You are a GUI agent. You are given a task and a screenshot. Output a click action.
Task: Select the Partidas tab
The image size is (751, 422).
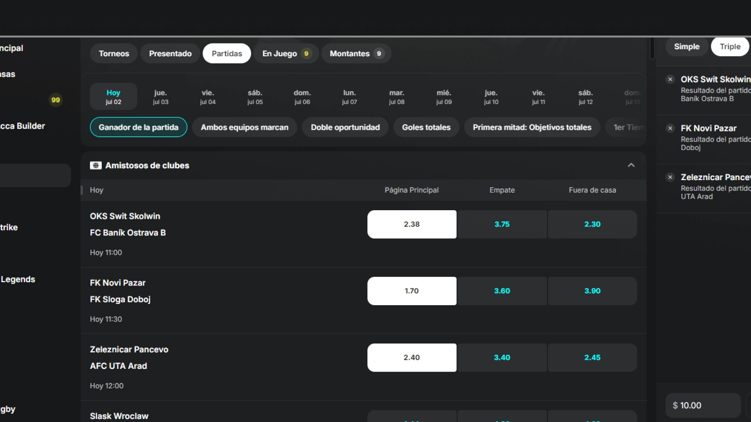click(x=227, y=54)
